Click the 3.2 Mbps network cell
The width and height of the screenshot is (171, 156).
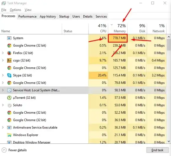(157, 75)
